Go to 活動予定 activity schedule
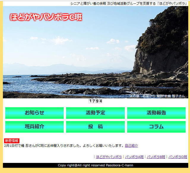Viewport: 190px width, 173px height. pos(95,113)
